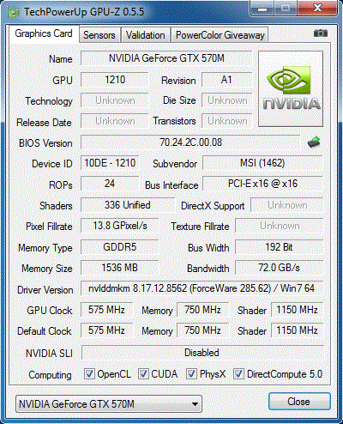Toggle the CUDA checkbox
Viewport: 343px width, 424px height.
pyautogui.click(x=143, y=374)
